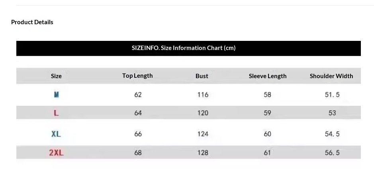
Task: Select the shoulder width value 53
Action: (332, 113)
